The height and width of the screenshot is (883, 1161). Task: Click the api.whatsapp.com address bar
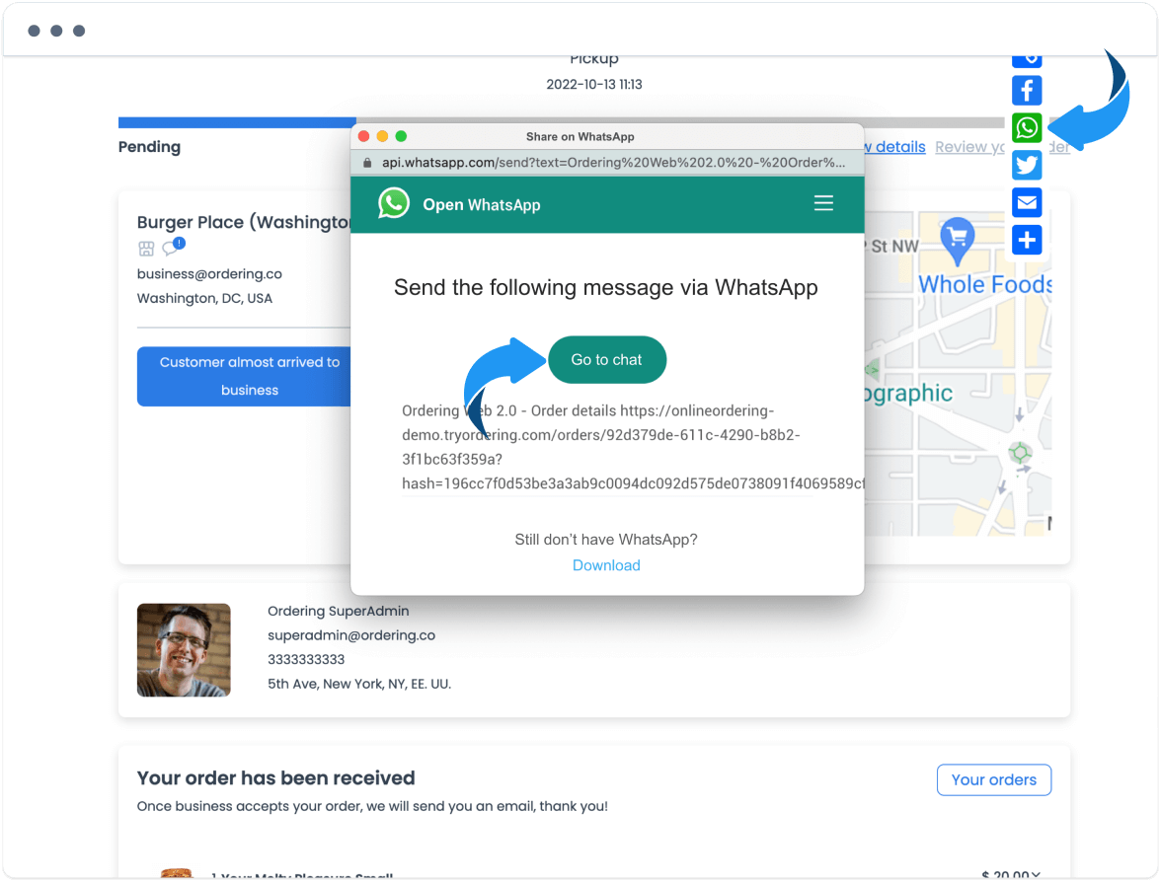point(607,163)
